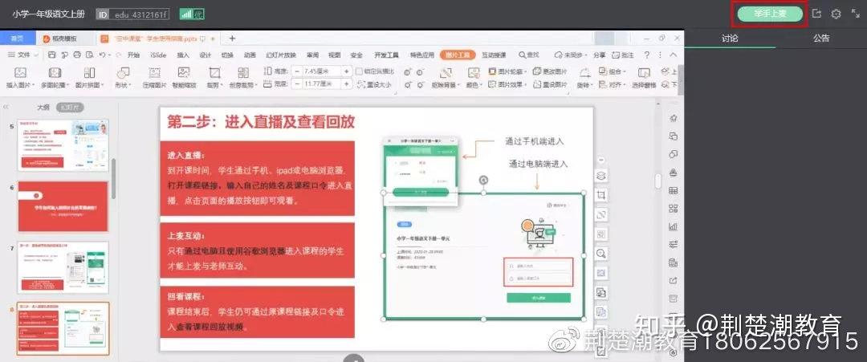
Task: Decrease width with the minus stepper
Action: 296,84
